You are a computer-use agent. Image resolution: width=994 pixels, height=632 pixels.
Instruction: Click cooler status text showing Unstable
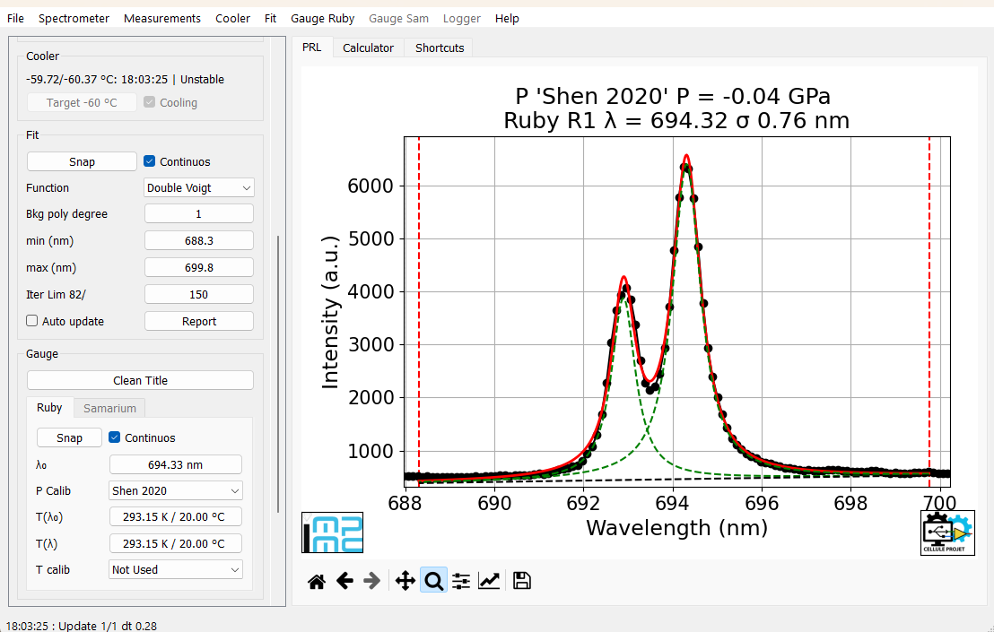pyautogui.click(x=125, y=79)
